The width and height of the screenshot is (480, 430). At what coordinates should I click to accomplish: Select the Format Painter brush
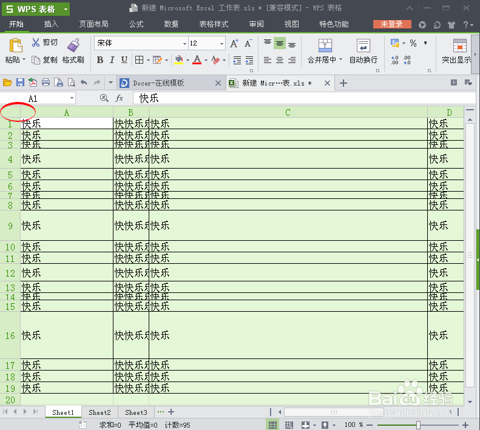click(x=73, y=45)
